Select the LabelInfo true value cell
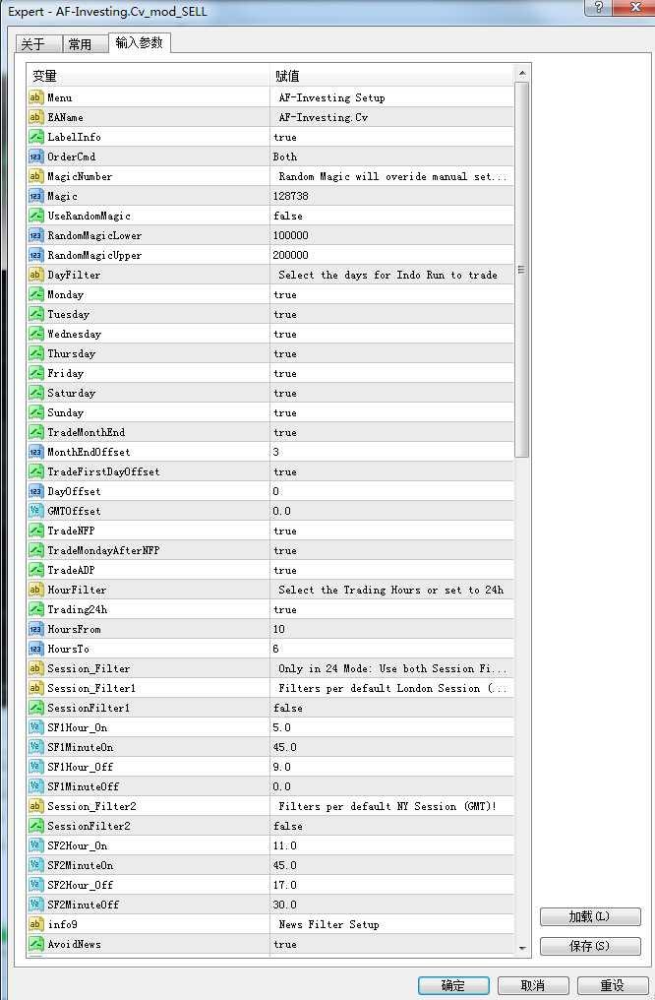The image size is (655, 1000). (x=392, y=137)
